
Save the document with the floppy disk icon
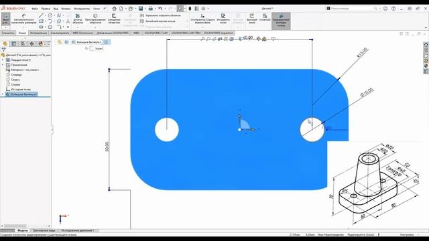click(x=141, y=9)
